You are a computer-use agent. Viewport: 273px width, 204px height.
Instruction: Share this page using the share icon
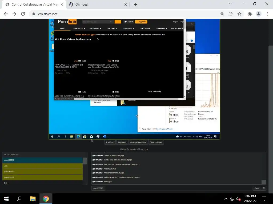coord(231,14)
